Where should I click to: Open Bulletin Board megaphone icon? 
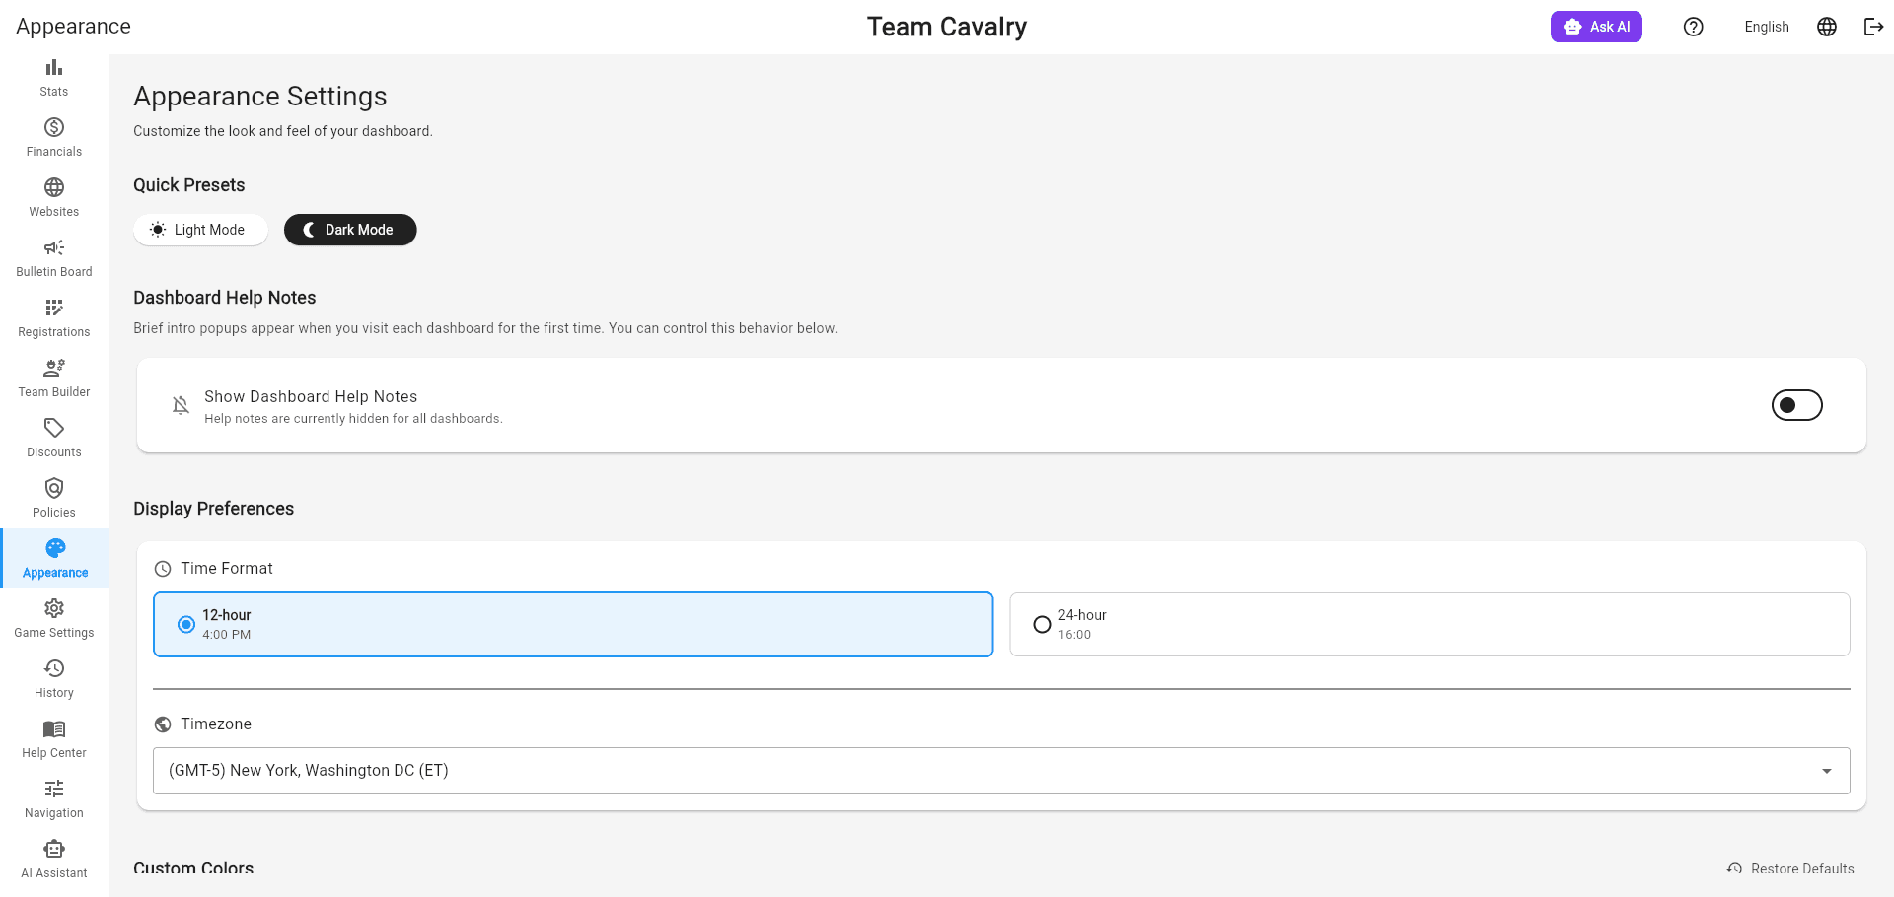click(x=54, y=247)
